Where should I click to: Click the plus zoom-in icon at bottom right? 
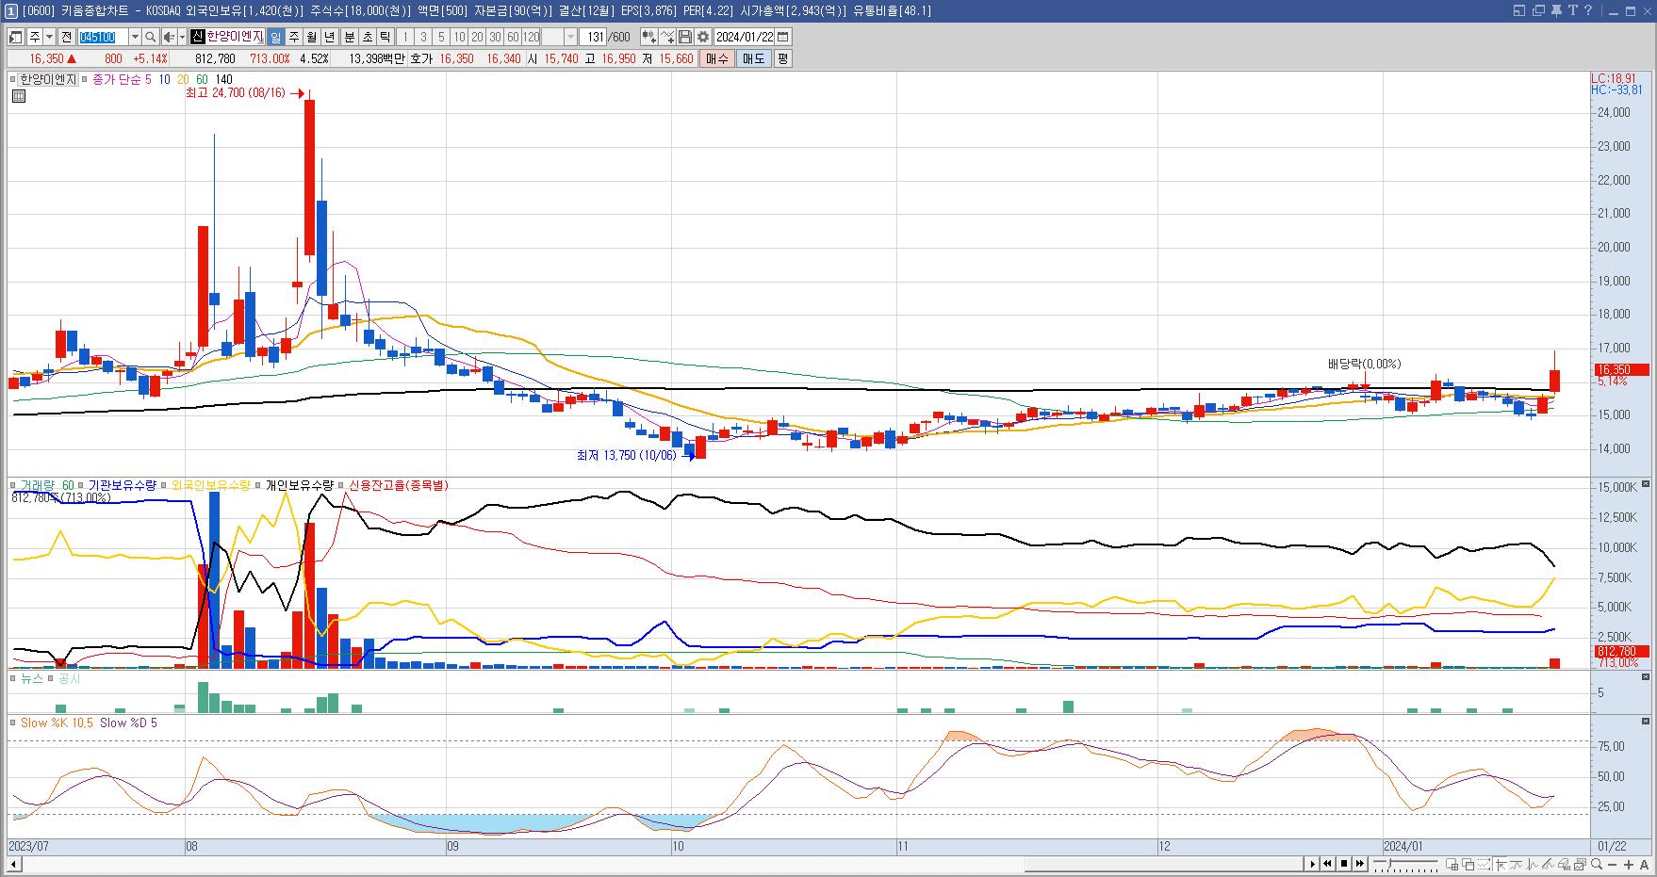click(1629, 864)
